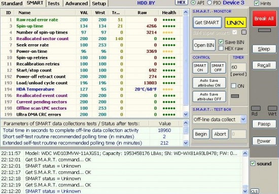279x194 pixels.
Task: Select Load/unload cycle count row
Action: (92, 83)
